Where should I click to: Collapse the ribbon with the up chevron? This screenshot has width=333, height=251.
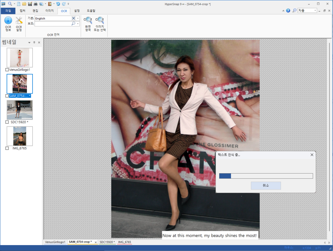[x=283, y=11]
